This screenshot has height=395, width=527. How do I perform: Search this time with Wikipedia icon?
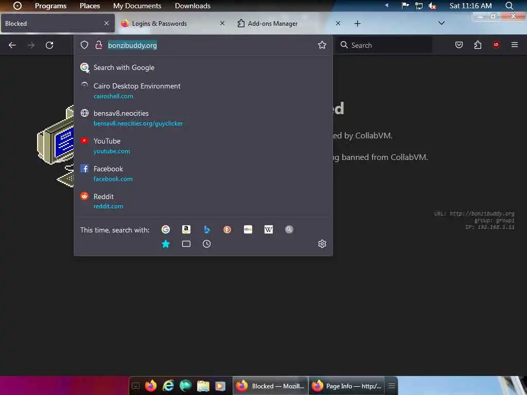269,229
